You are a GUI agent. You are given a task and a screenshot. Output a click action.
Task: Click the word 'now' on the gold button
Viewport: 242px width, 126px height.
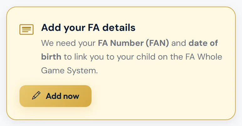click(71, 97)
